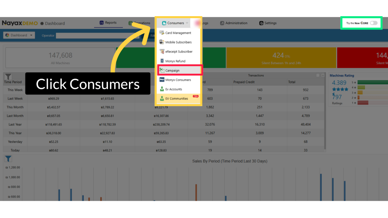The image size is (388, 218).
Task: Open EV Communities menu item
Action: tap(179, 99)
